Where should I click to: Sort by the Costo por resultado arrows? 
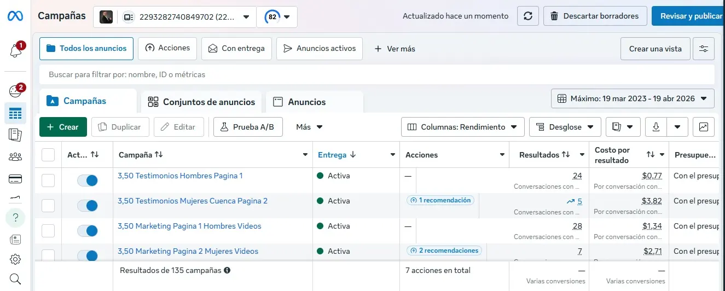tap(650, 155)
